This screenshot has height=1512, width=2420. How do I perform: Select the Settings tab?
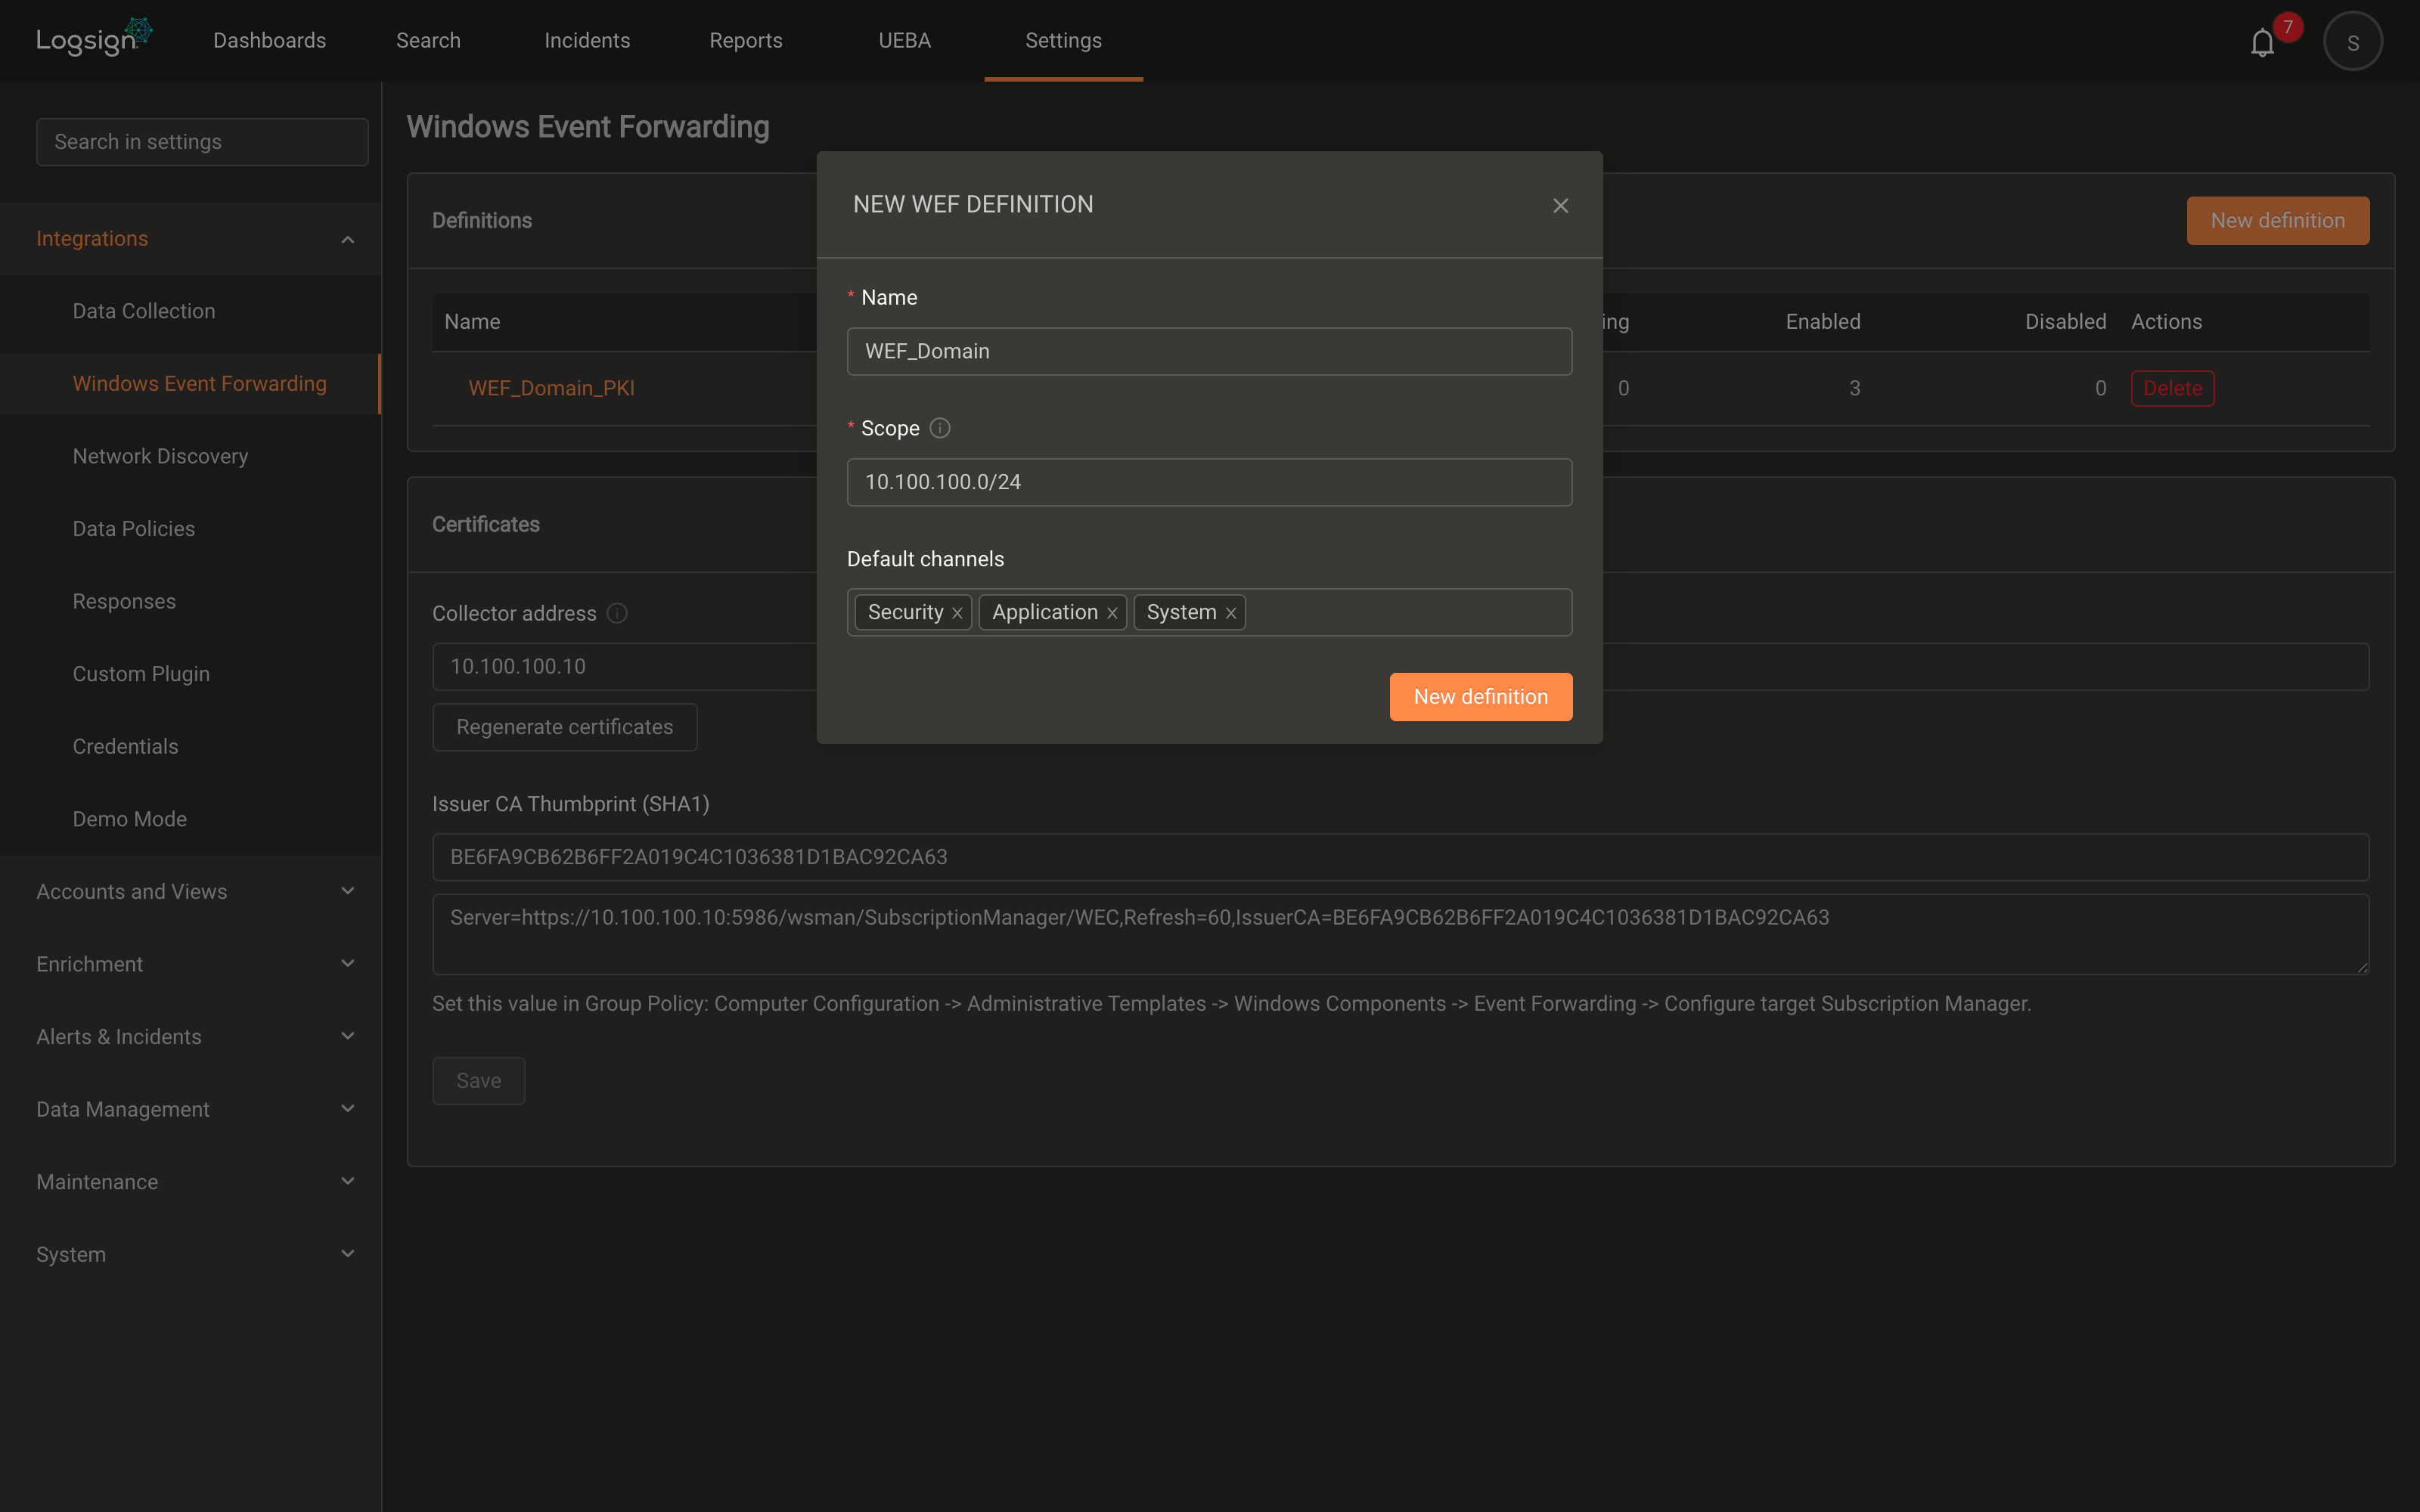point(1063,41)
